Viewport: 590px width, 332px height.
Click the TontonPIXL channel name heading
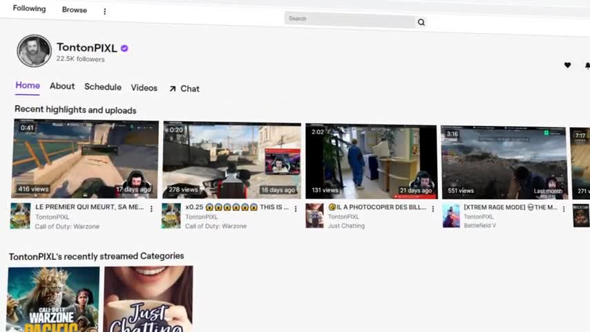(87, 48)
